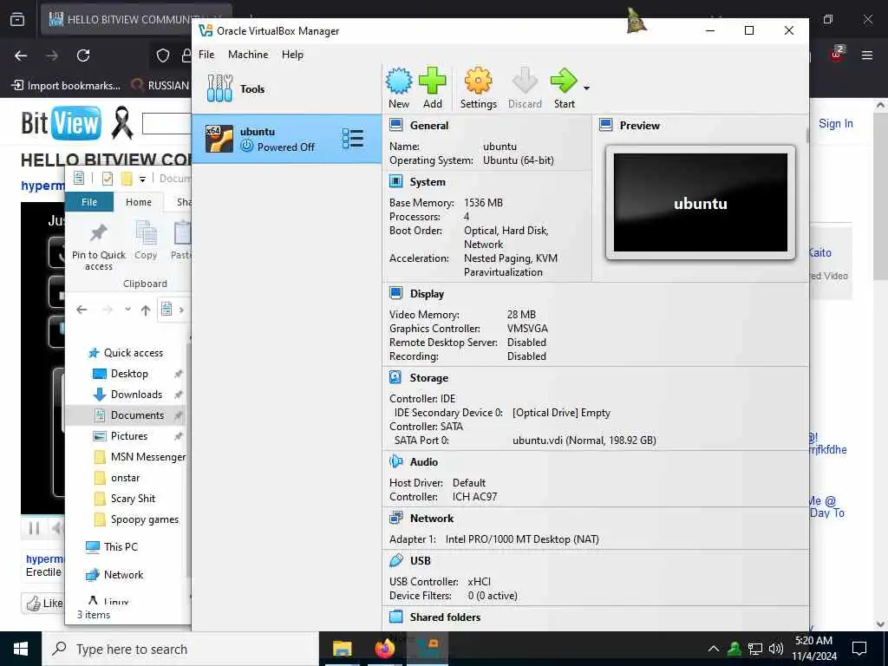Open Firefox from the taskbar

coord(384,649)
